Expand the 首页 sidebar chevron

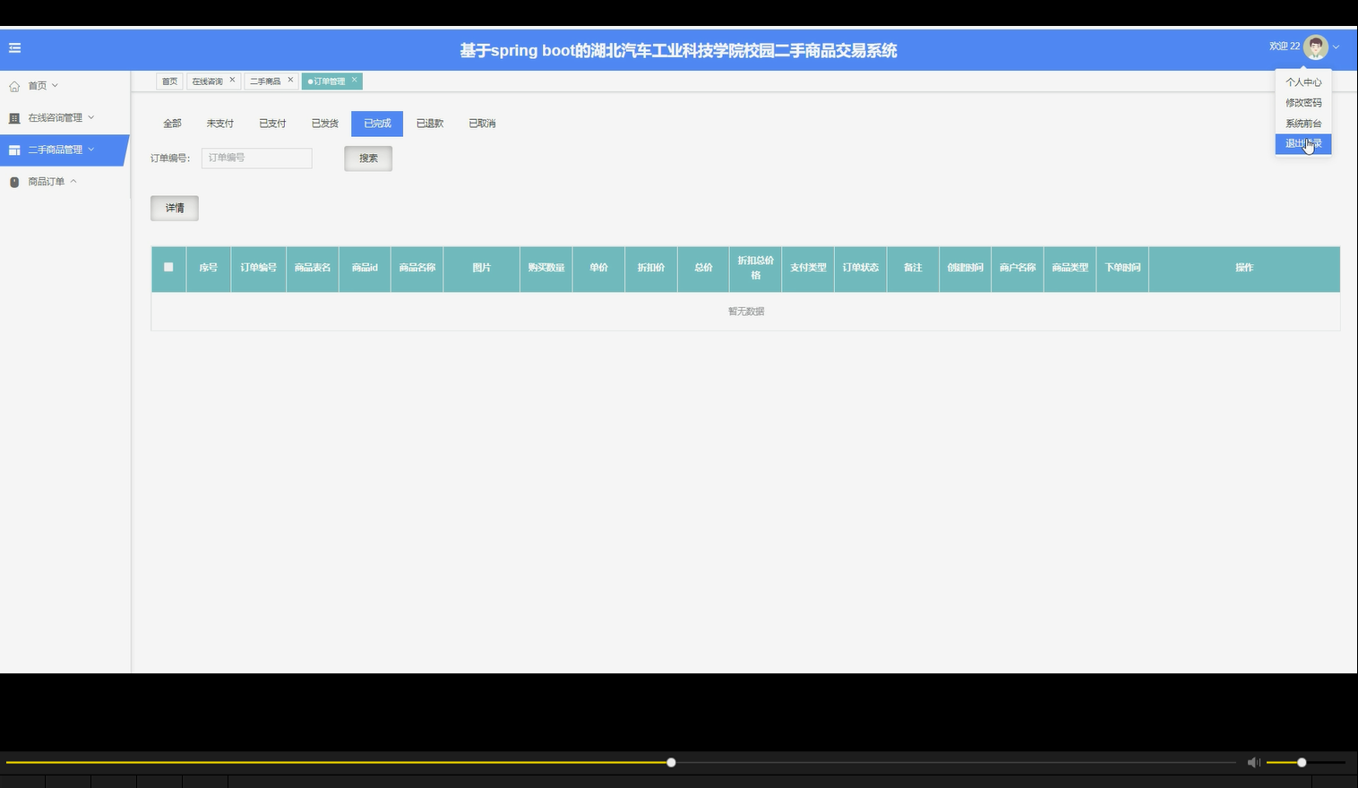(x=55, y=85)
